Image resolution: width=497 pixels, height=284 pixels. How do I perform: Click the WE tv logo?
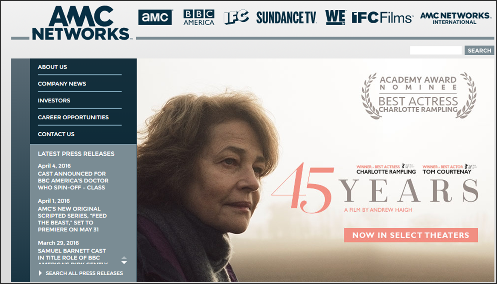click(x=335, y=17)
